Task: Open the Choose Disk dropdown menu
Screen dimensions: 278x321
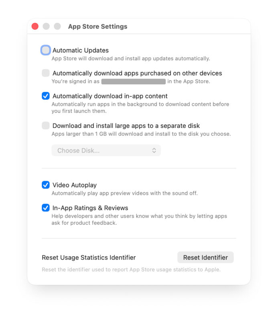Action: (x=106, y=150)
